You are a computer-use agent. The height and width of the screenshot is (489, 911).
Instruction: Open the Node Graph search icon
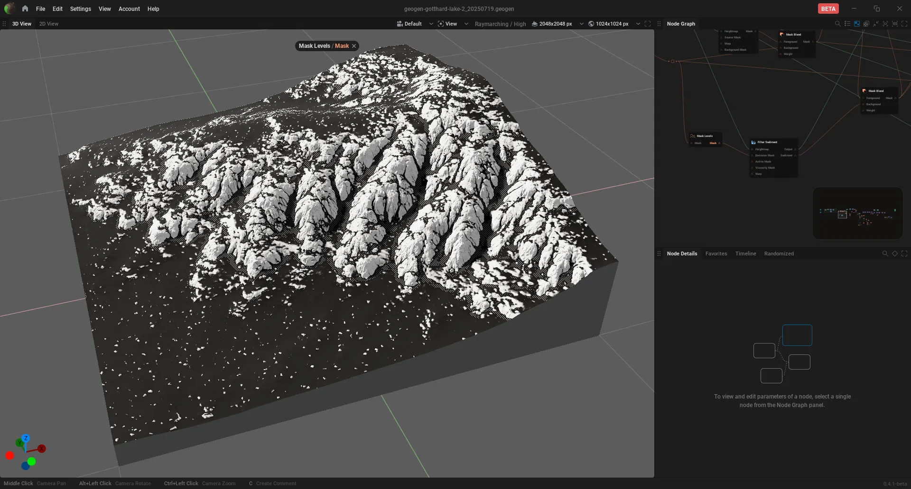point(837,24)
